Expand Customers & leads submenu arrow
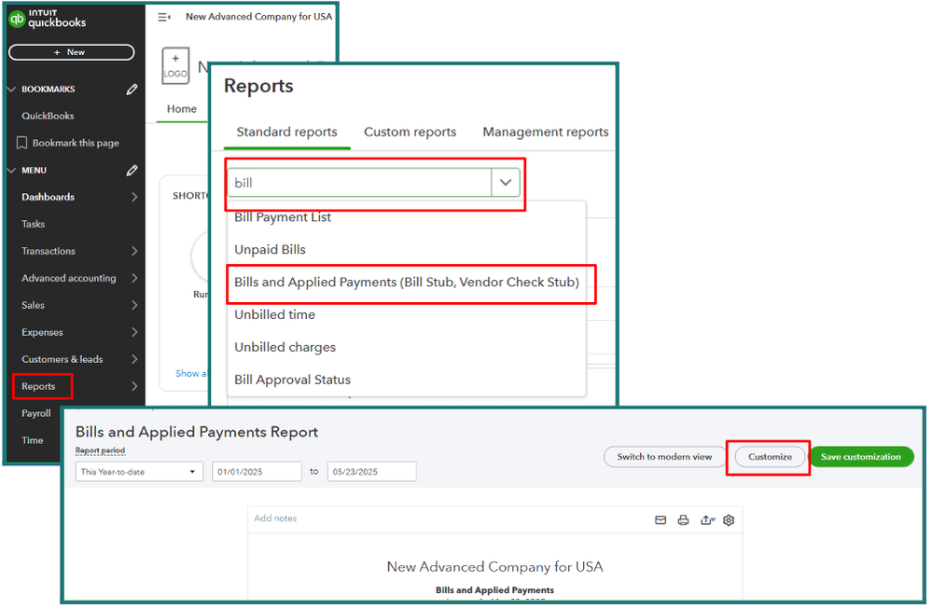This screenshot has width=932, height=609. click(x=134, y=359)
